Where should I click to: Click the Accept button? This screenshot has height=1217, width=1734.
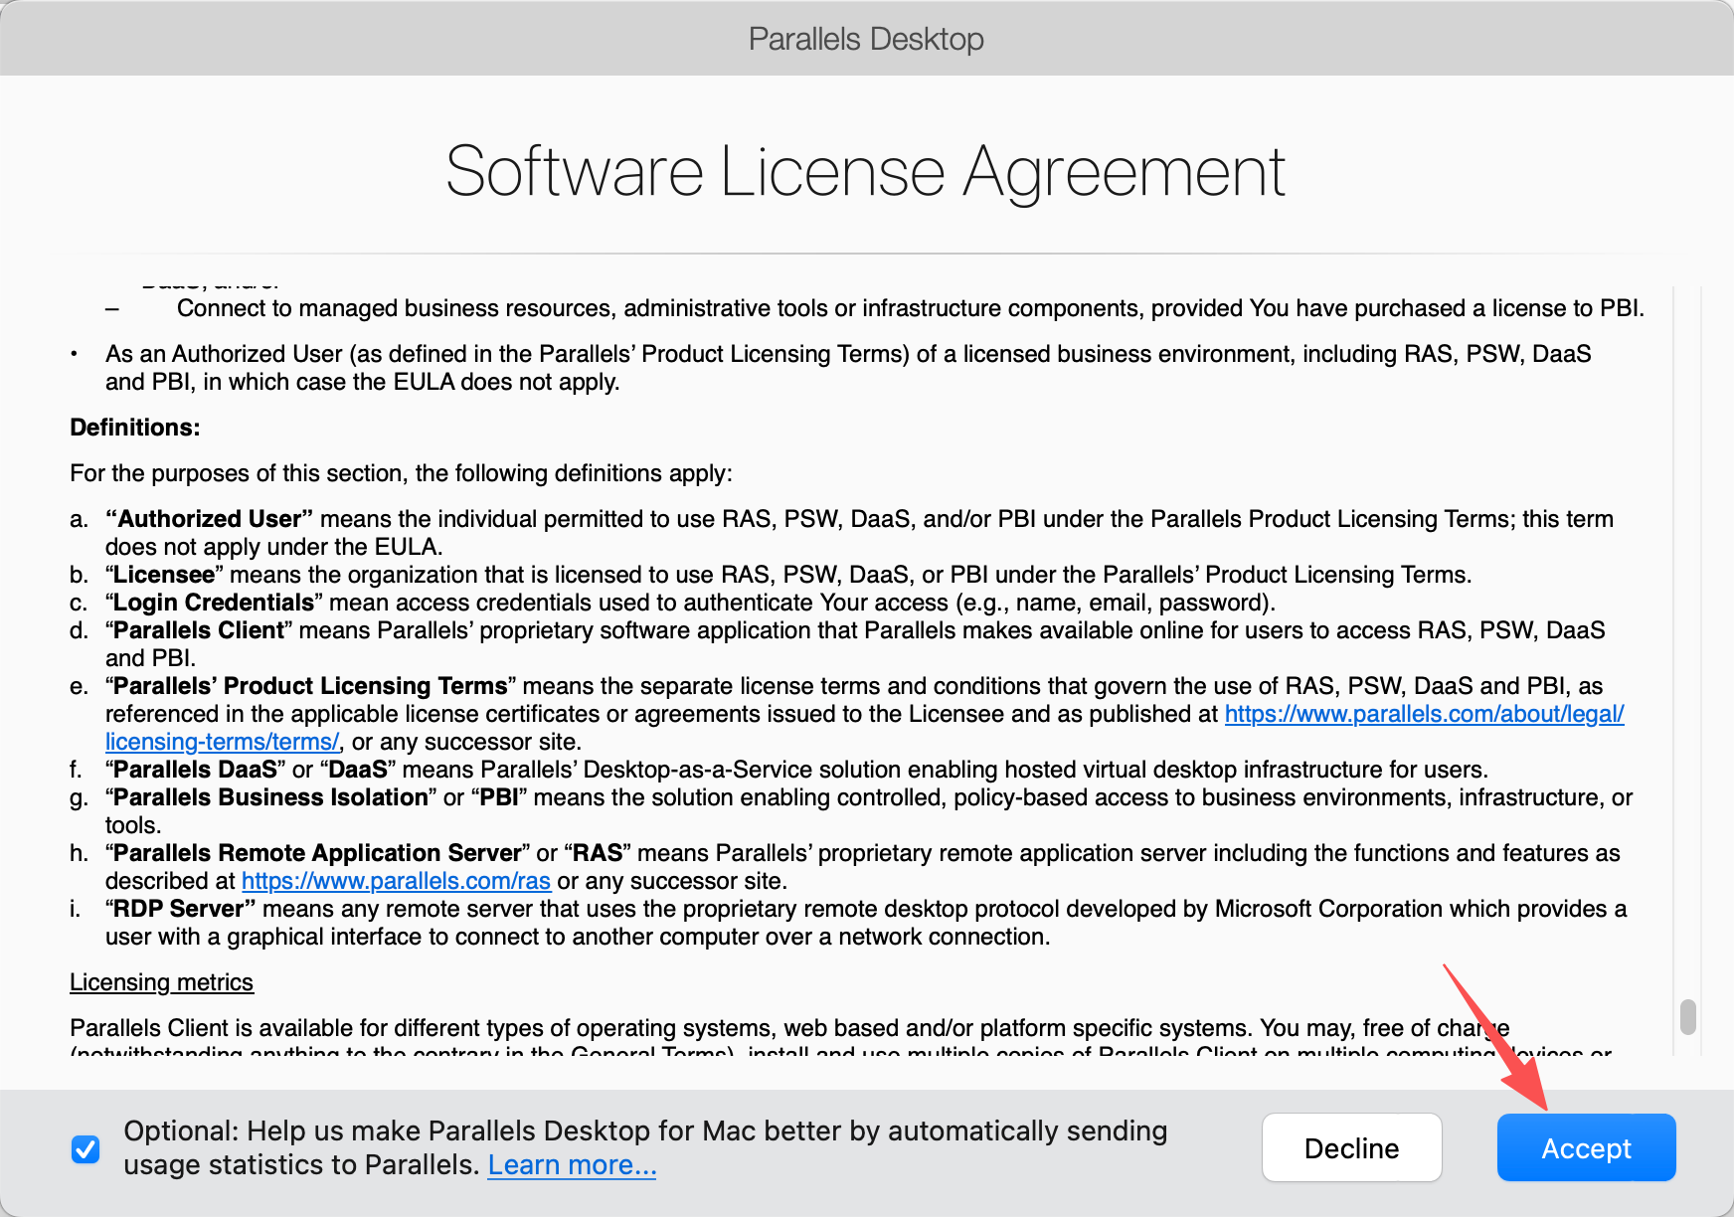coord(1586,1147)
